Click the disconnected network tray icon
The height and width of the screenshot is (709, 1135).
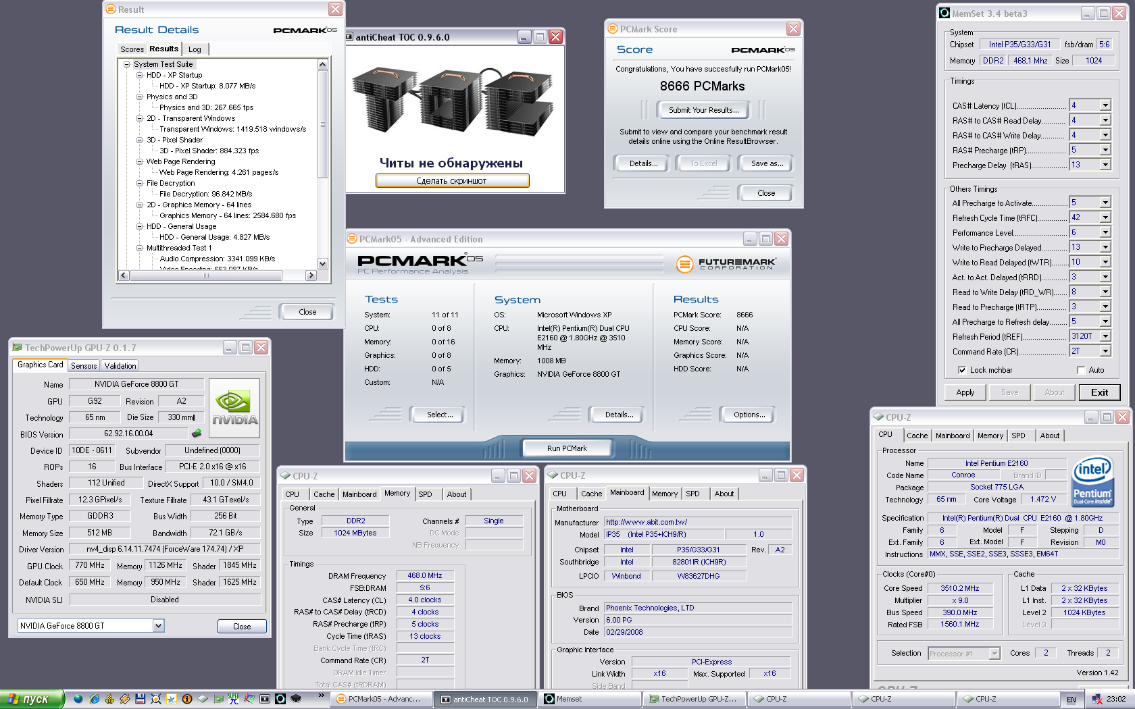[x=1096, y=699]
